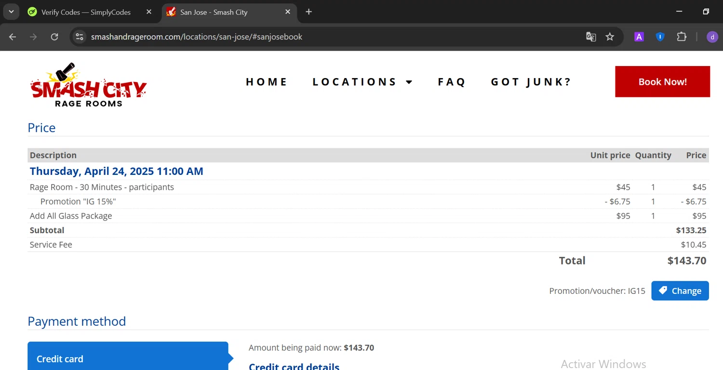This screenshot has width=723, height=370.
Task: Click the Thursday, April 24, 2025 11:00 AM date
Action: click(116, 171)
